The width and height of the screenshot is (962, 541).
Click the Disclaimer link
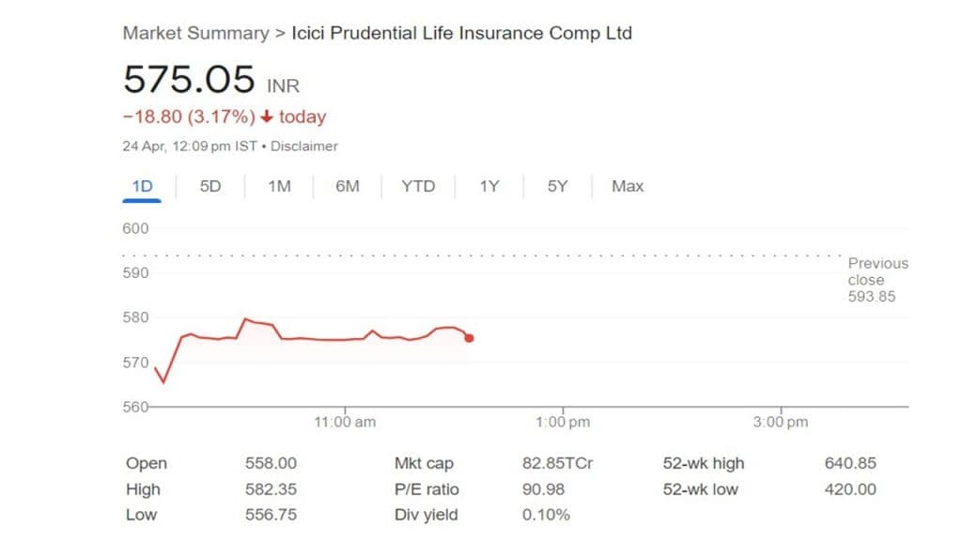tap(305, 147)
